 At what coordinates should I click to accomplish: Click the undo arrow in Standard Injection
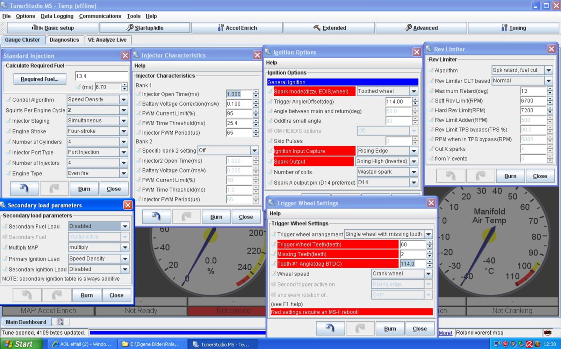[x=23, y=189]
